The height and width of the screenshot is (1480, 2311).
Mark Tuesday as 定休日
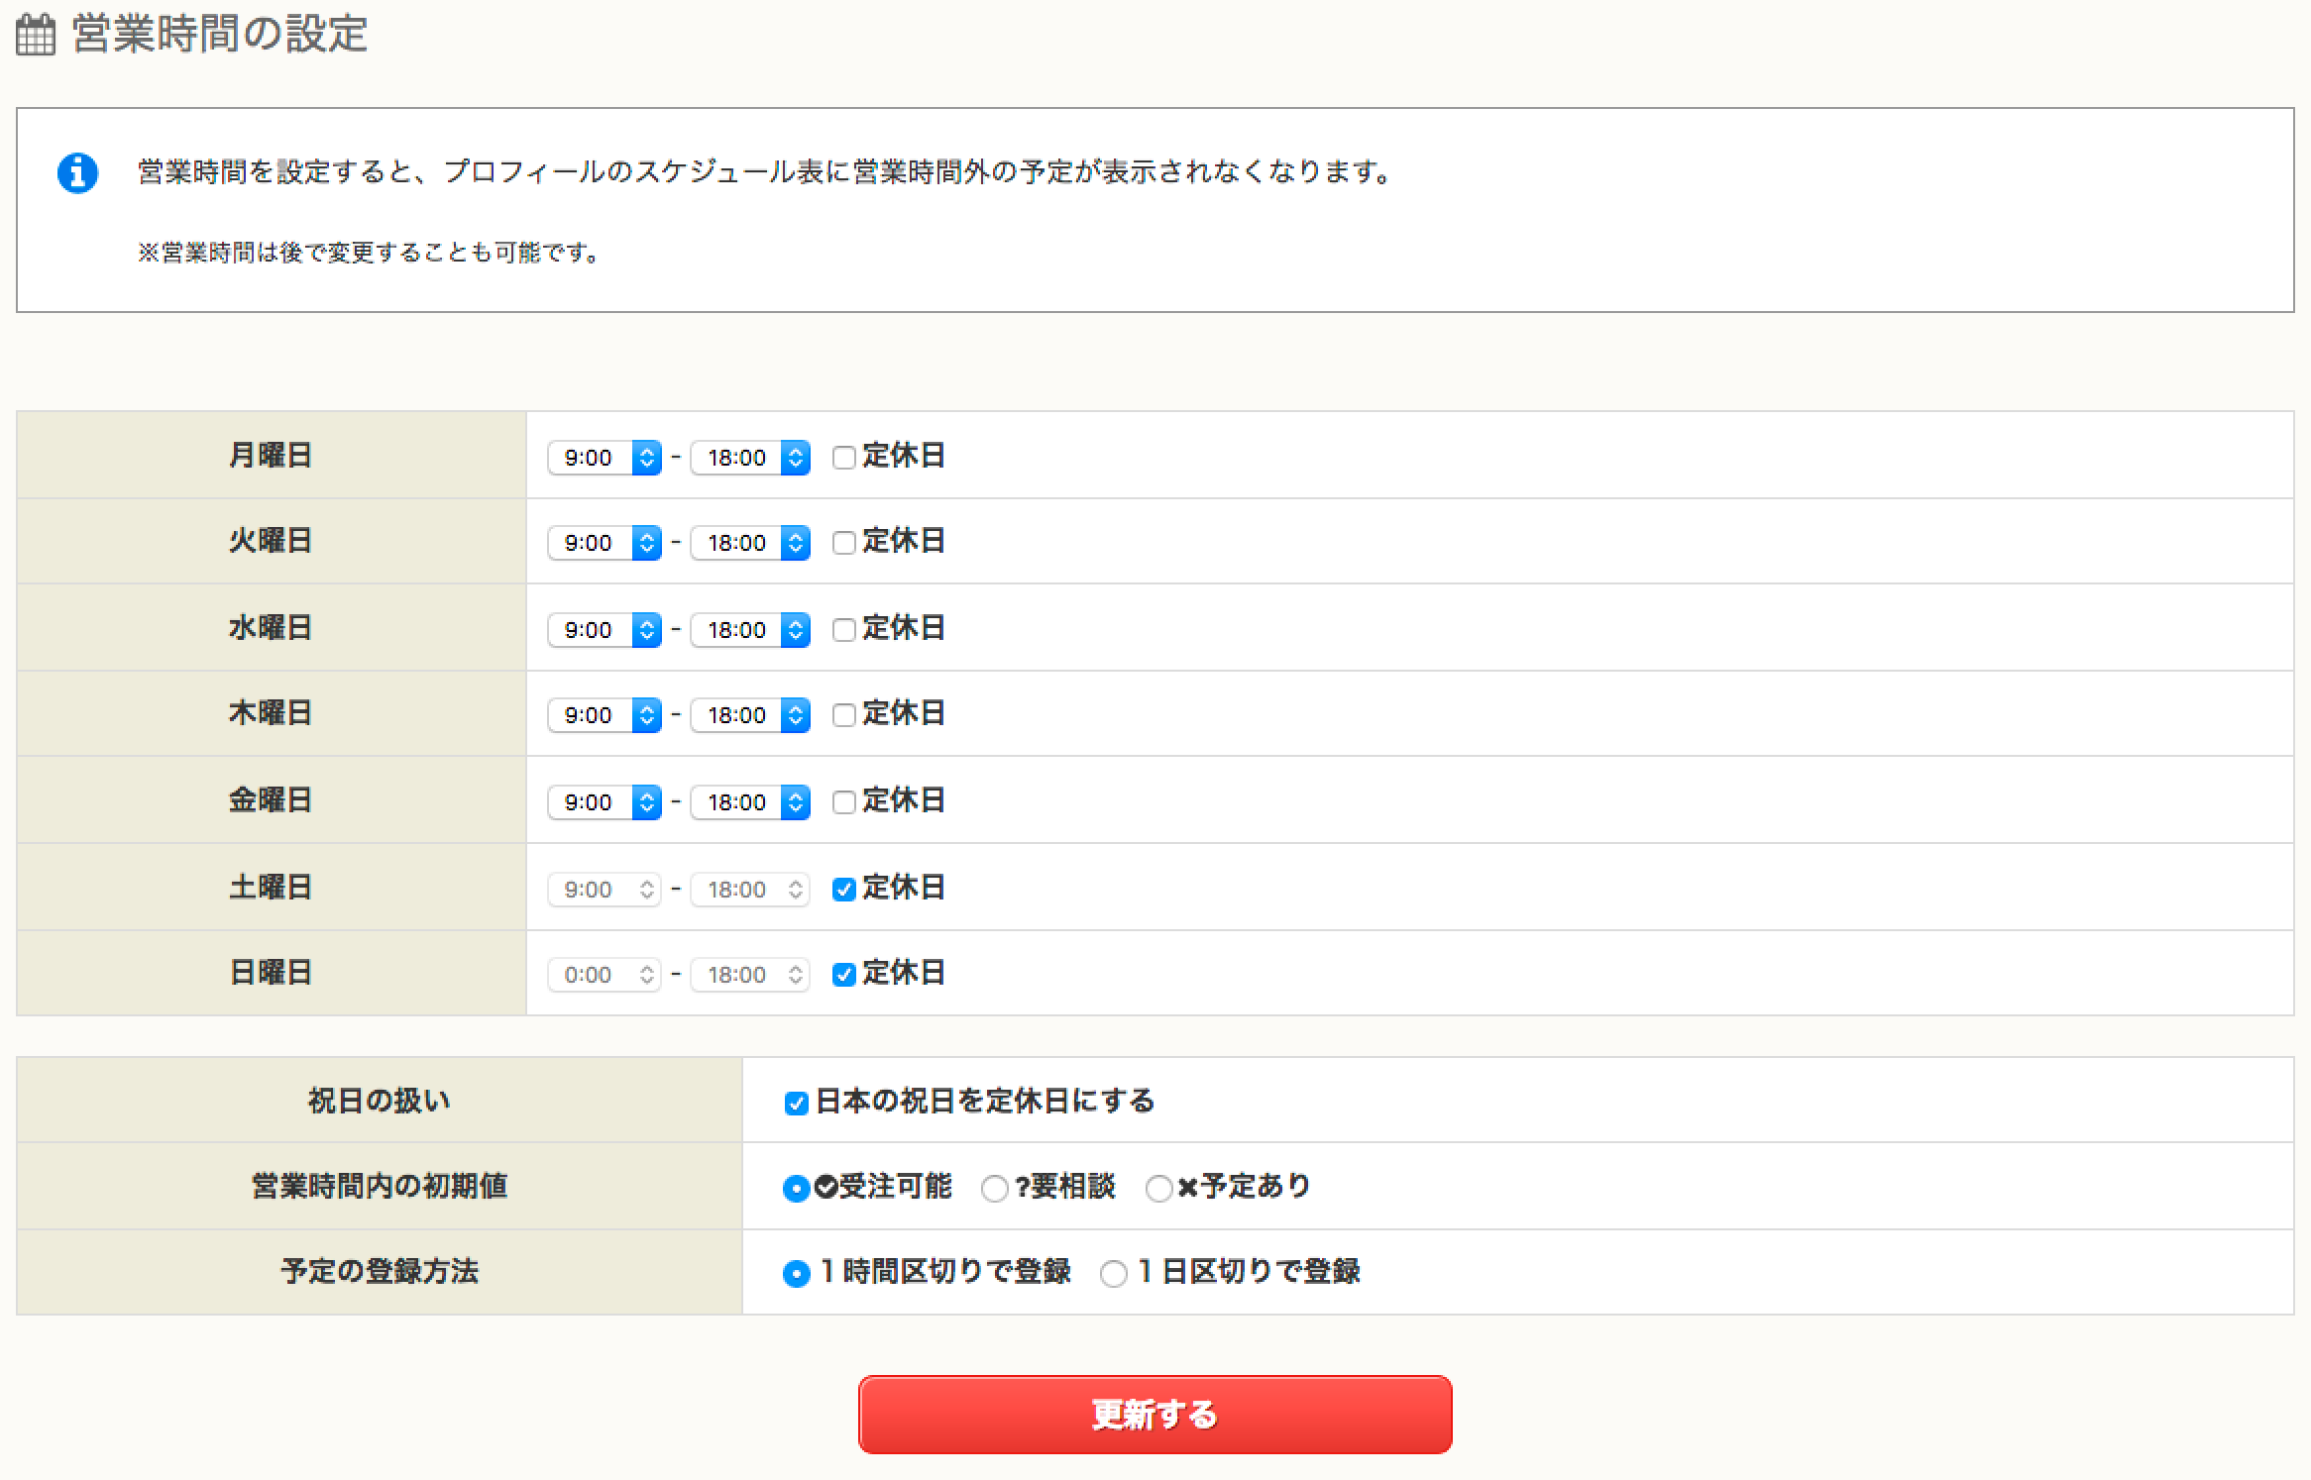(844, 543)
